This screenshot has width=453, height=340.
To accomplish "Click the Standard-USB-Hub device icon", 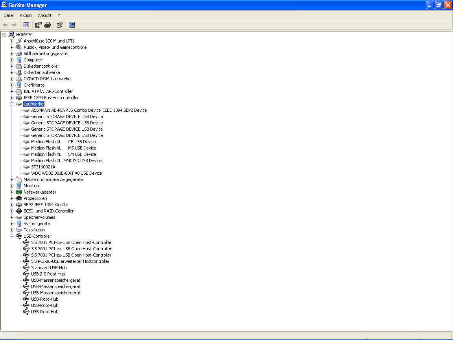I will pos(26,268).
